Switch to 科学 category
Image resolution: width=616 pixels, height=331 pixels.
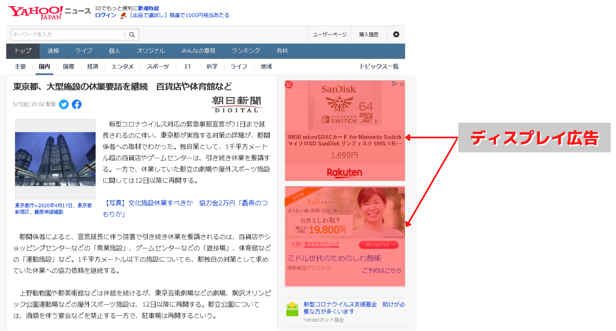(x=212, y=66)
